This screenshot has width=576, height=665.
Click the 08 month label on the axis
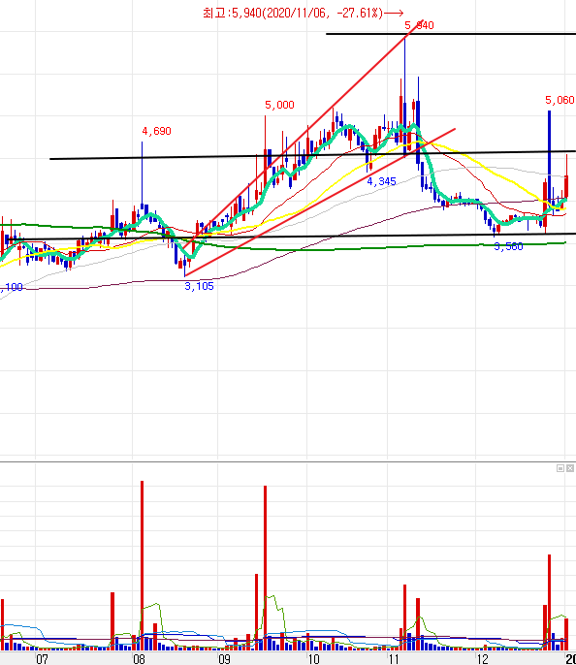tap(139, 659)
